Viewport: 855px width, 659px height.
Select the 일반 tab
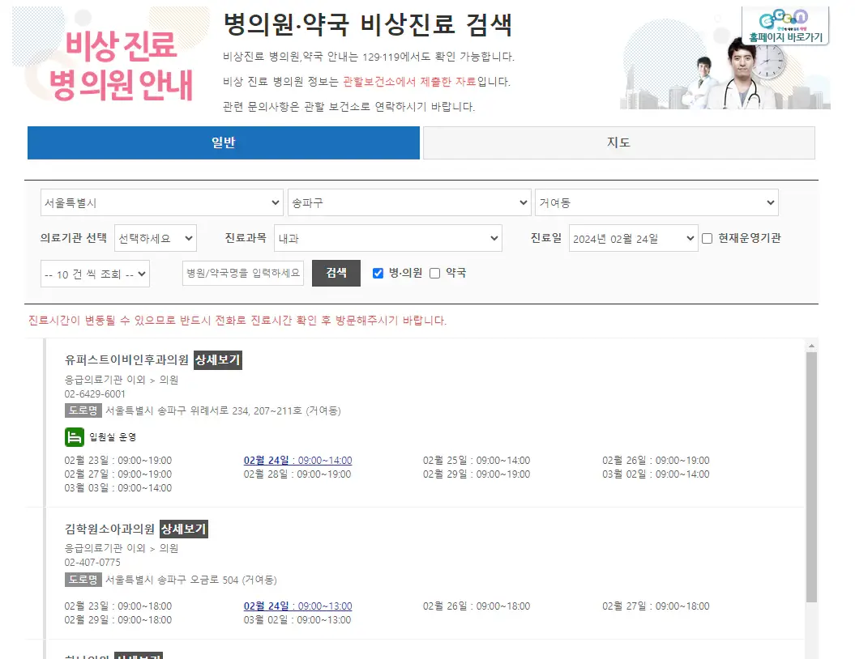[224, 142]
